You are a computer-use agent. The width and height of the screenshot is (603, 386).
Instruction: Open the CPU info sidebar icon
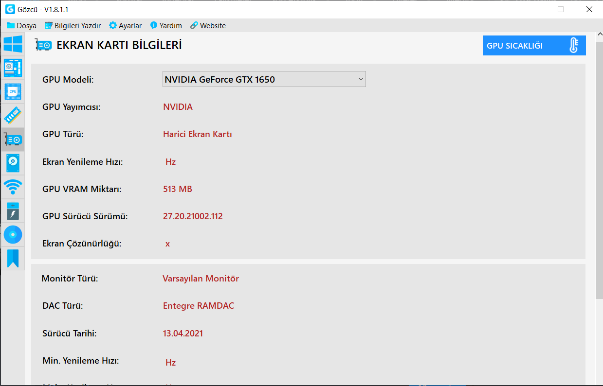click(13, 91)
